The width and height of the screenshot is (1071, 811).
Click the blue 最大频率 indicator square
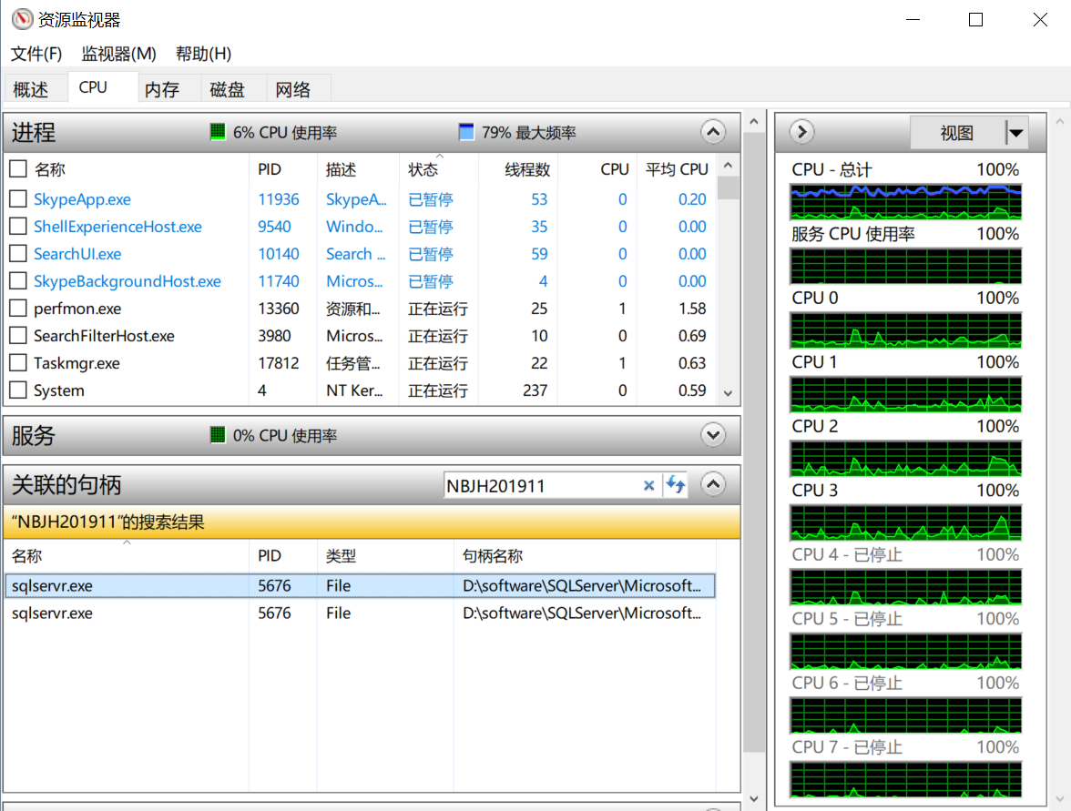pos(466,132)
